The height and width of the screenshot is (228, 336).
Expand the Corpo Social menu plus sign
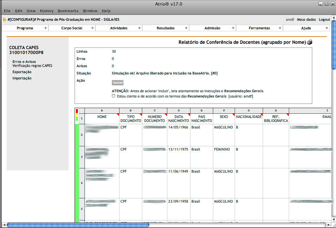92,28
